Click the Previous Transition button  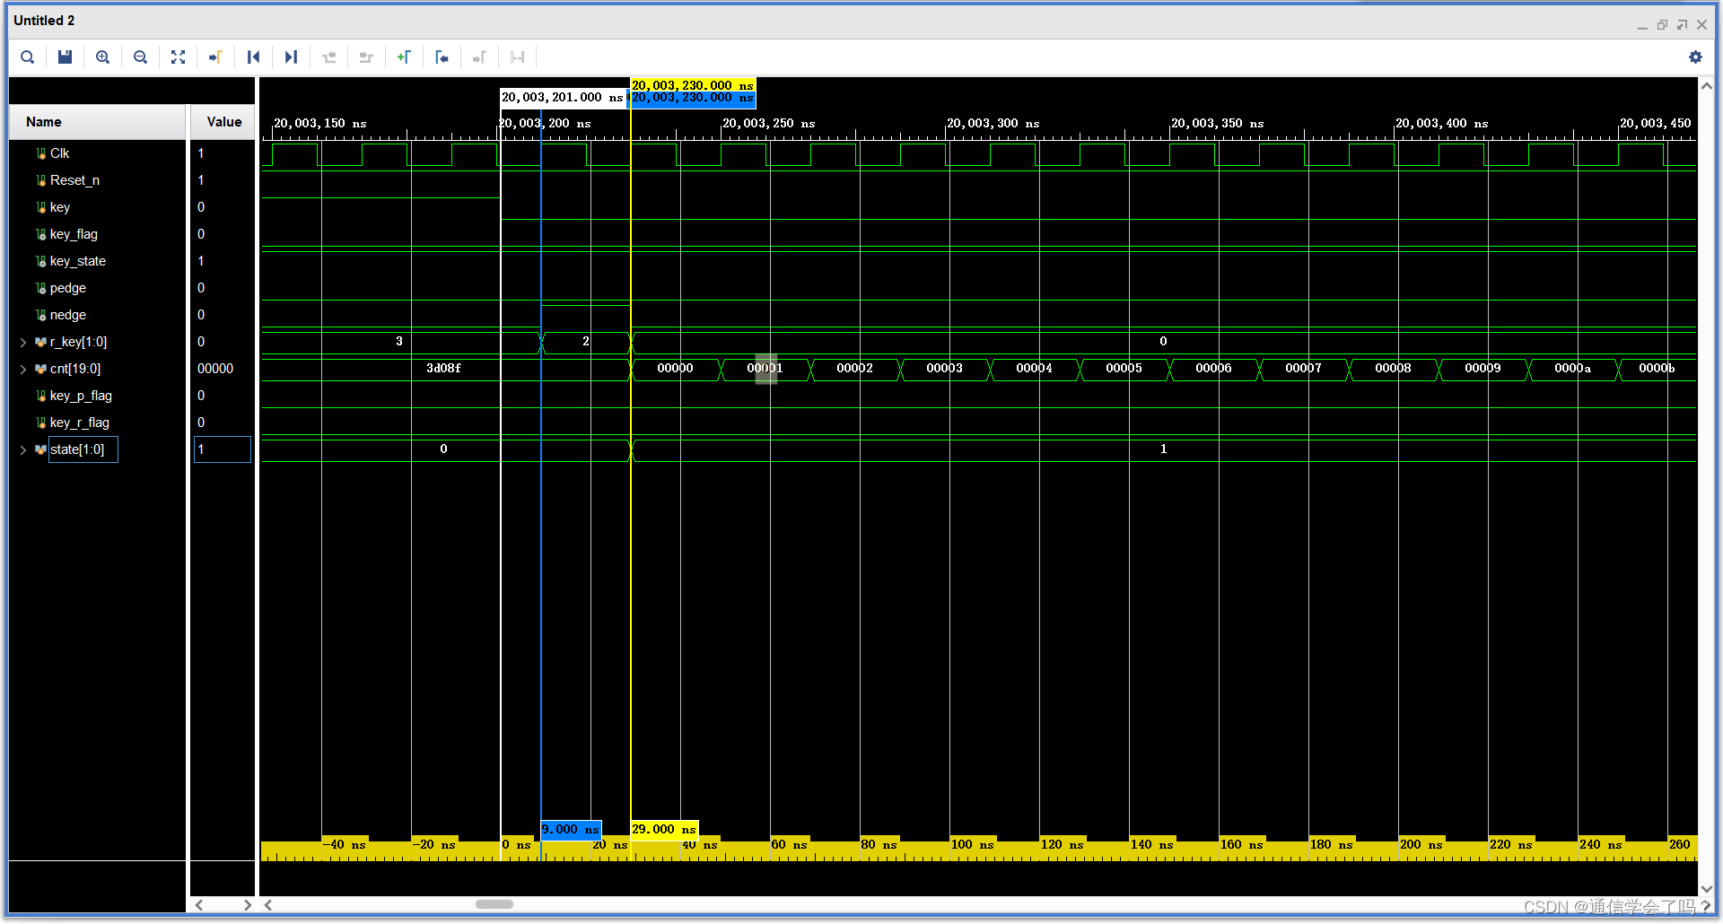pyautogui.click(x=328, y=57)
